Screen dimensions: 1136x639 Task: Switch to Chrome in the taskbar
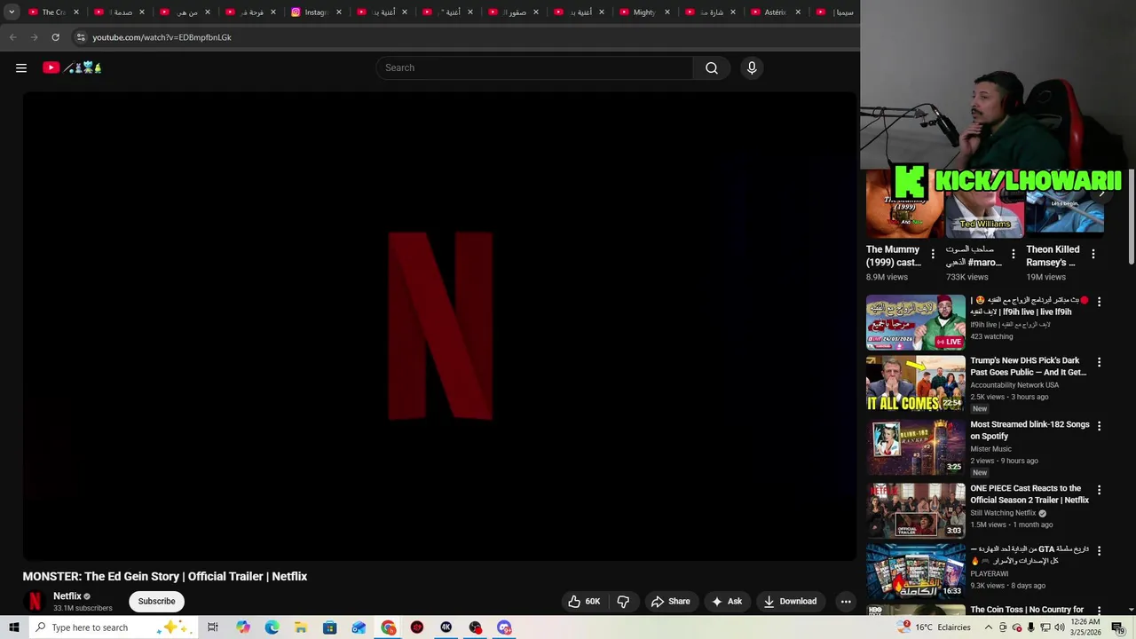click(x=389, y=627)
